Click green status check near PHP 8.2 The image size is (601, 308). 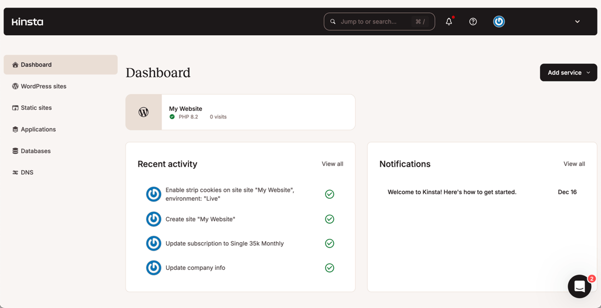(x=172, y=117)
